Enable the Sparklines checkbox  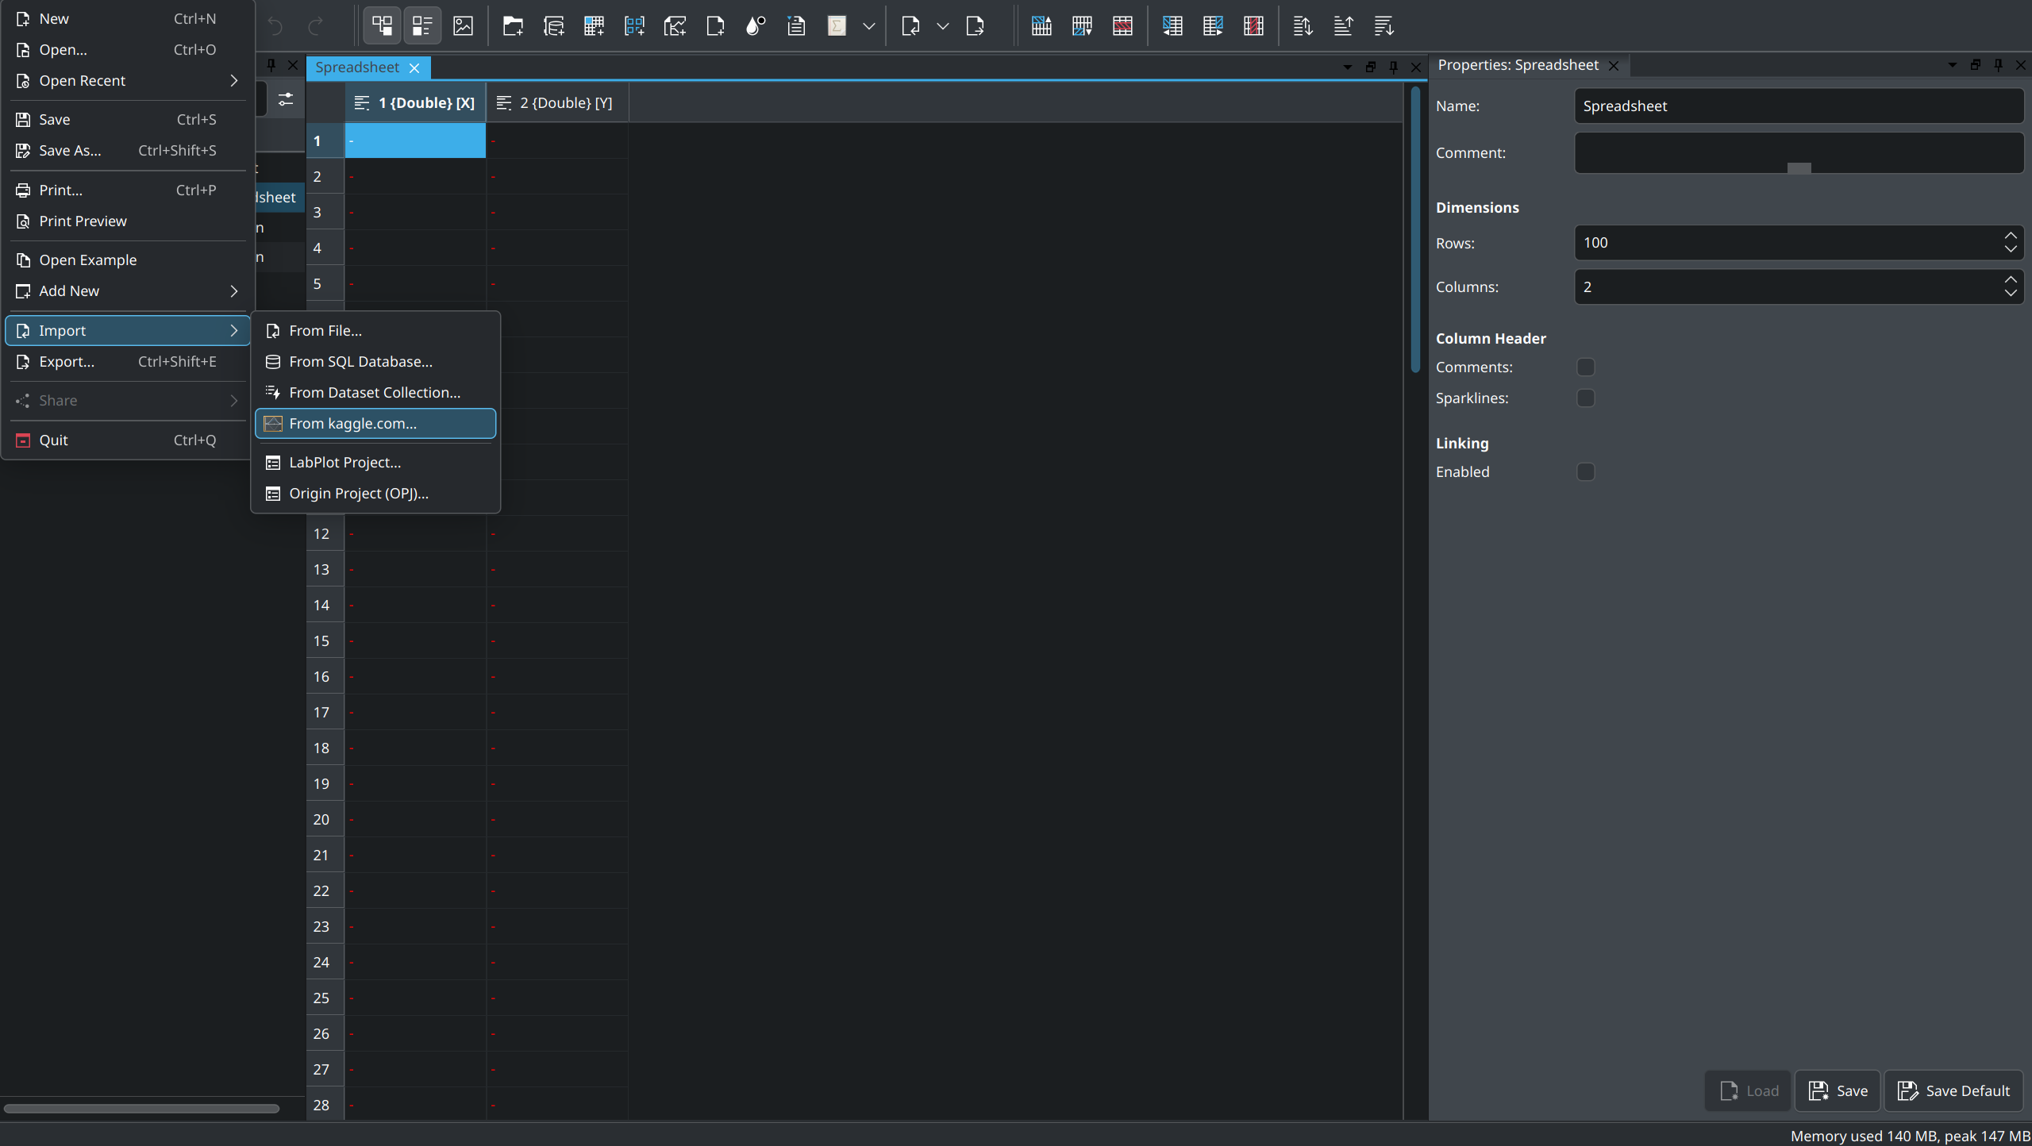tap(1585, 398)
